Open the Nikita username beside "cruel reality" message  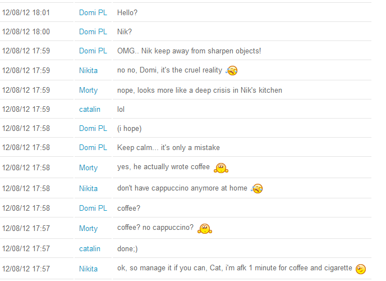coord(88,70)
